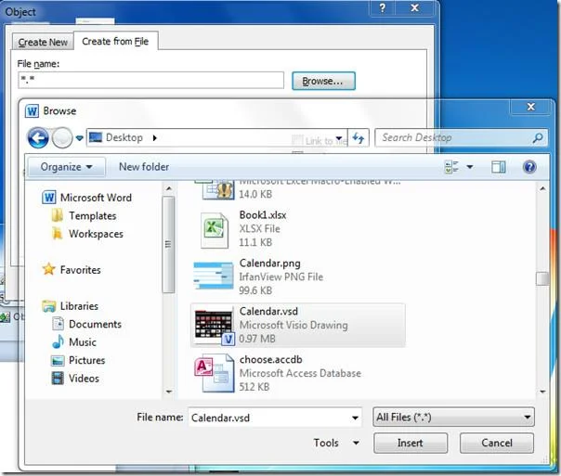Open the All Files (*.*) type filter
Screen dimensions: 561x476
tap(453, 417)
